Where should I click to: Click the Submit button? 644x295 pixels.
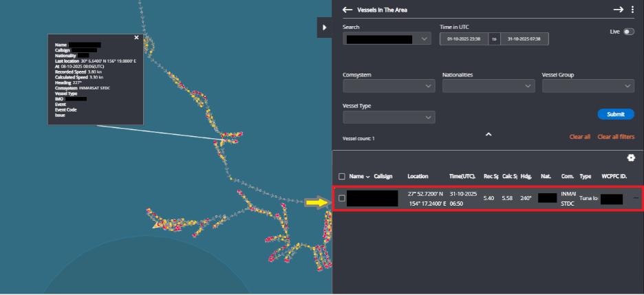pyautogui.click(x=616, y=114)
